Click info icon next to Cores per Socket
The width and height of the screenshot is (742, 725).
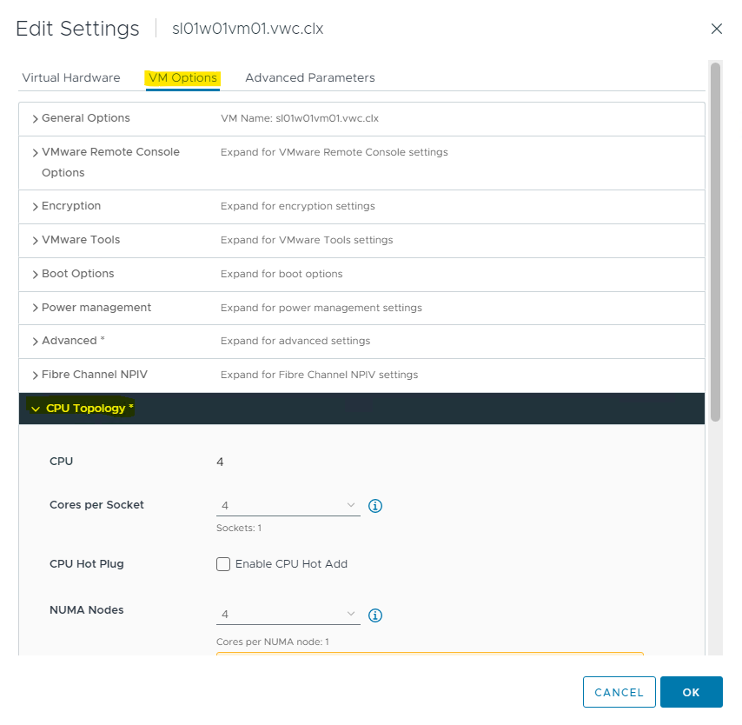click(x=376, y=506)
